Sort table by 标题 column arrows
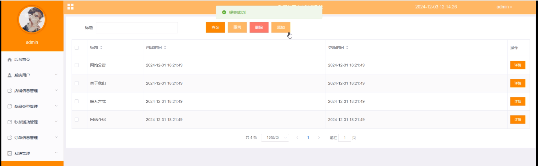This screenshot has height=166, width=538. click(x=101, y=47)
